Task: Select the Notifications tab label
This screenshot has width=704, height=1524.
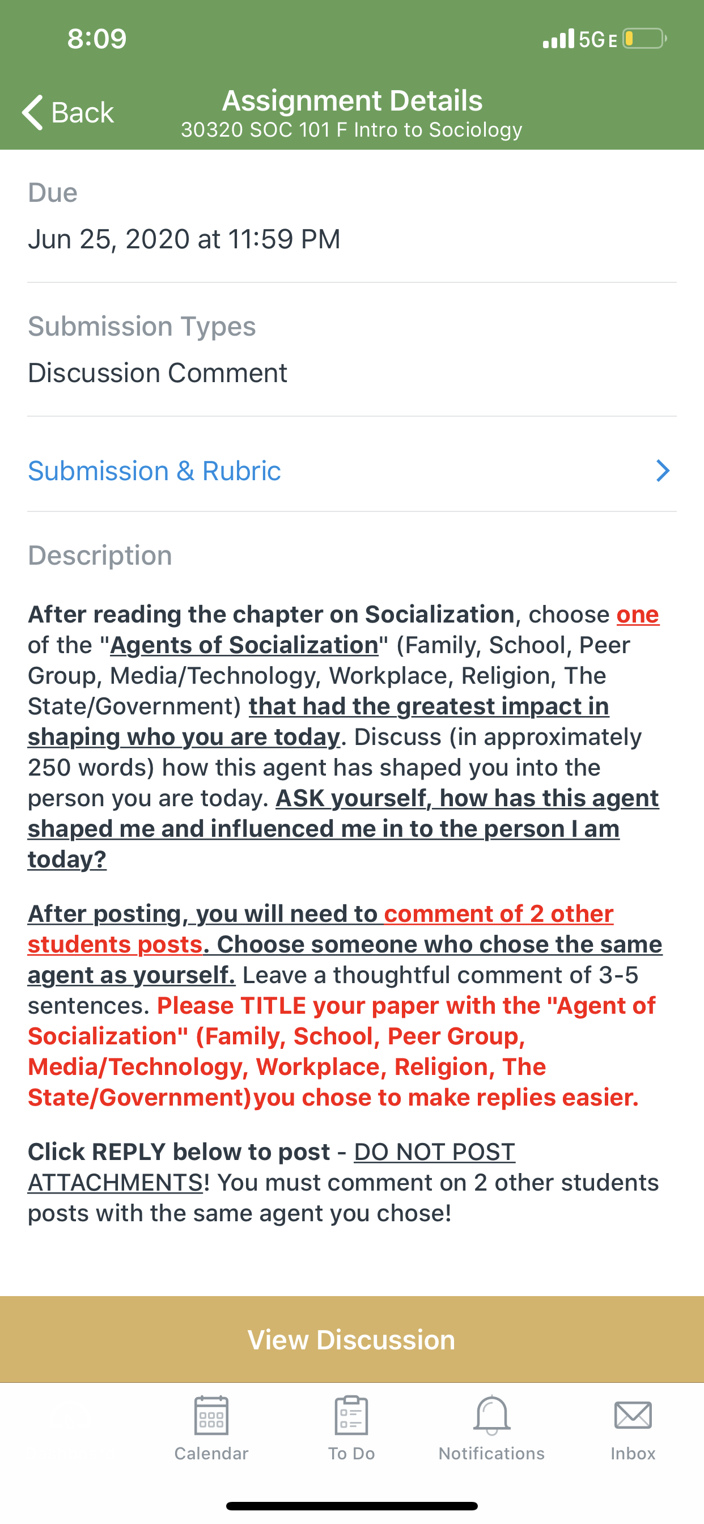Action: [491, 1454]
